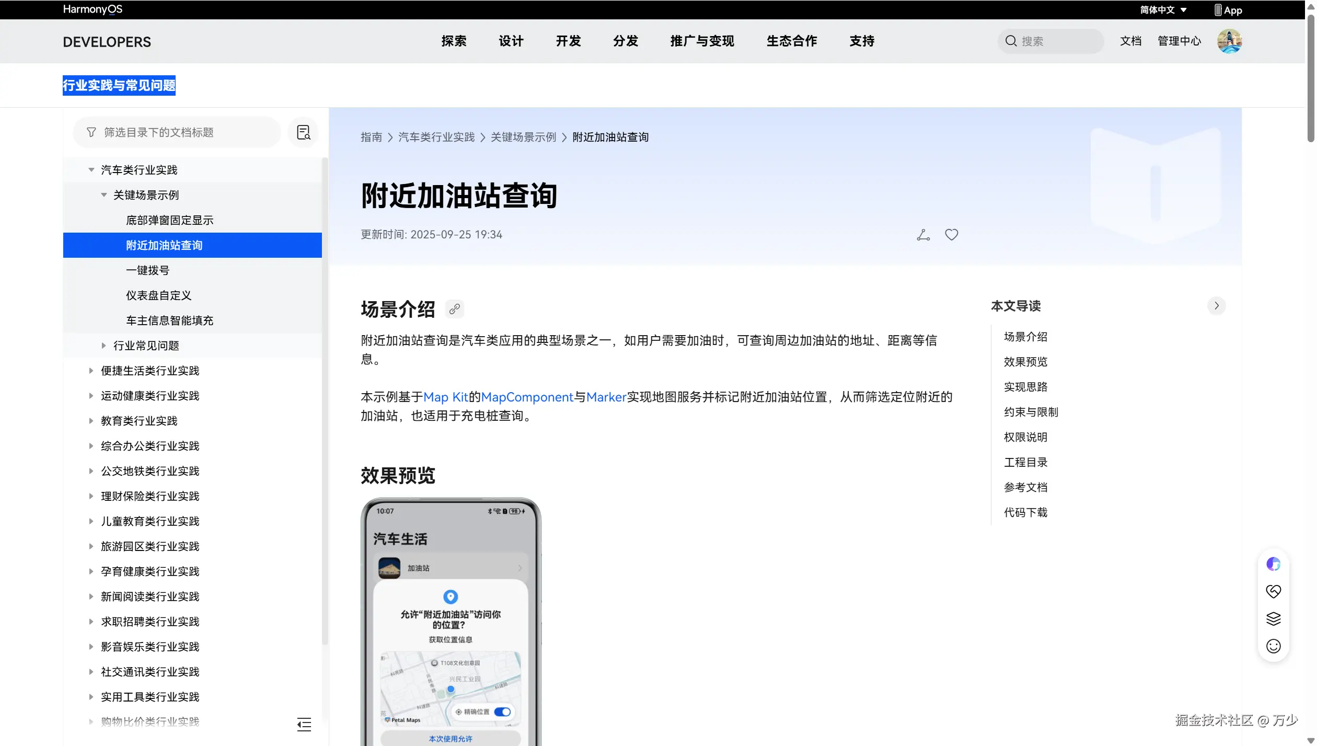Click the share icon below the article title
The height and width of the screenshot is (746, 1317).
pyautogui.click(x=923, y=235)
